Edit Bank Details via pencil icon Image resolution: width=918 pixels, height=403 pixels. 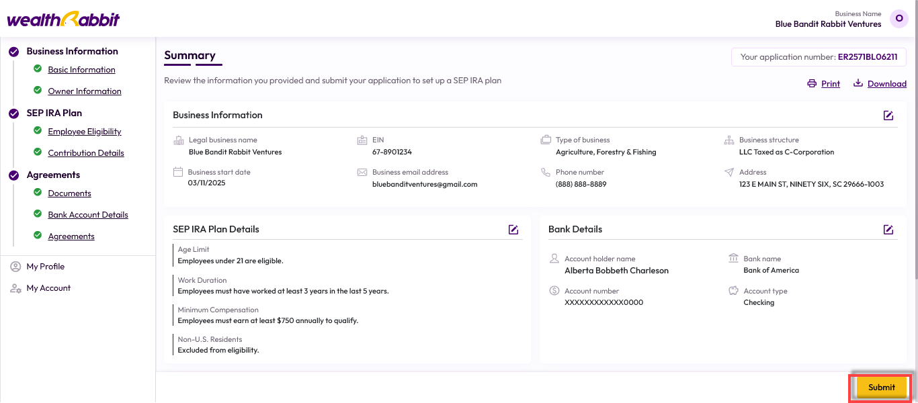[888, 230]
